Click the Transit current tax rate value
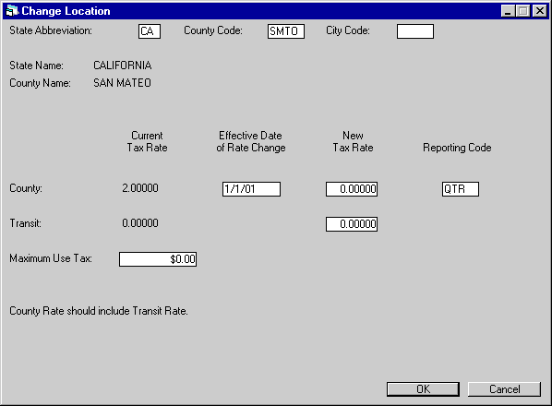552x406 pixels. (x=140, y=223)
